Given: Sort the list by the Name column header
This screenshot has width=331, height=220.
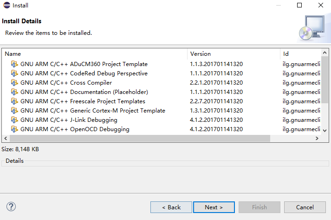Looking at the screenshot, I should click(x=95, y=54).
